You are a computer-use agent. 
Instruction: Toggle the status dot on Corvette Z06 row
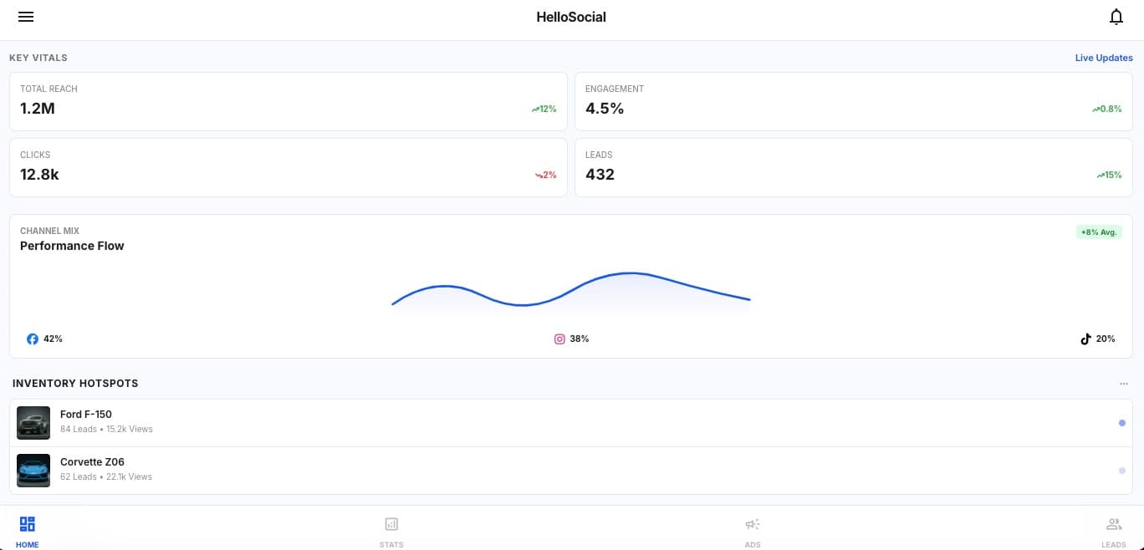pos(1122,471)
